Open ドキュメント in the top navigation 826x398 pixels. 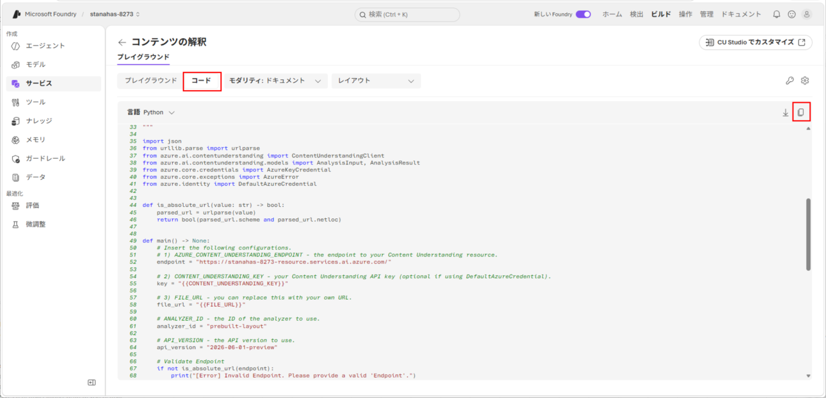[741, 14]
